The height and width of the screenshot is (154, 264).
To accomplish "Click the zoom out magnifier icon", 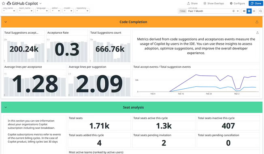I will 260,11.
